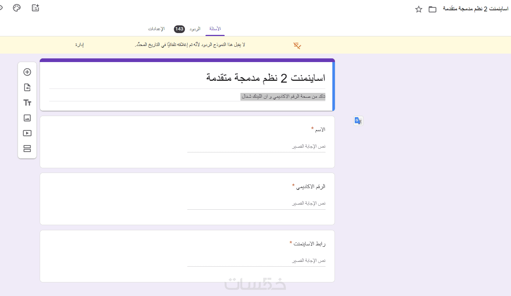This screenshot has width=511, height=296.
Task: Add a new question with plus icon
Action: (27, 72)
